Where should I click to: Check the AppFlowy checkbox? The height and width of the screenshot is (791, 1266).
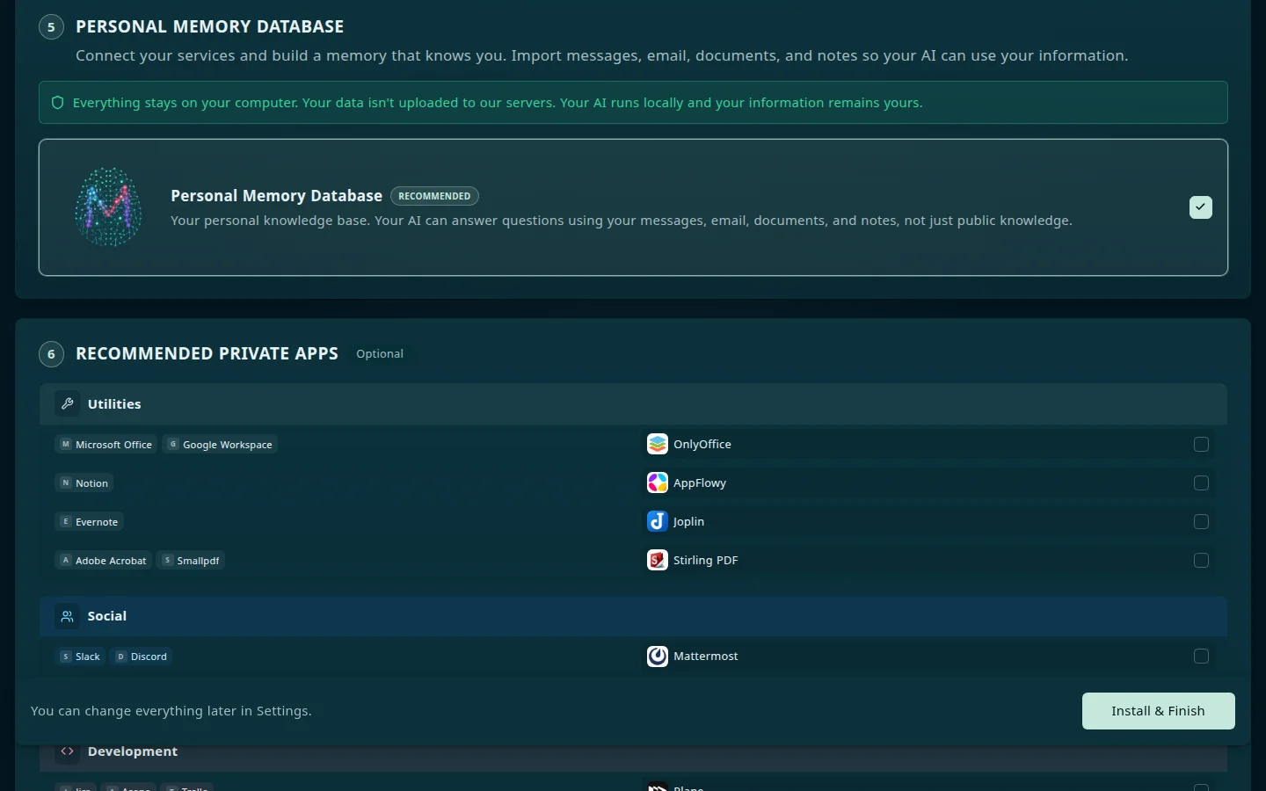(1202, 483)
